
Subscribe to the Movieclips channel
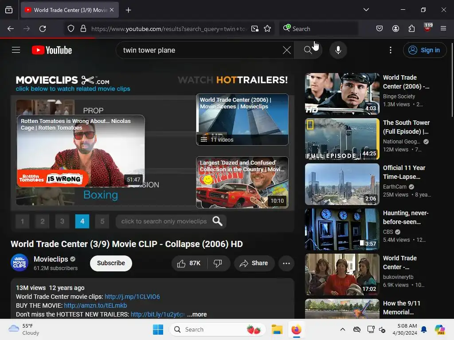tap(111, 263)
